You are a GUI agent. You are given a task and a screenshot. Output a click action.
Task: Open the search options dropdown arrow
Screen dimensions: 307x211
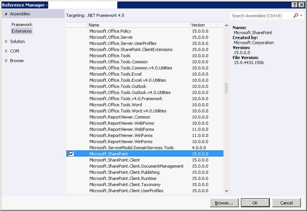click(301, 16)
